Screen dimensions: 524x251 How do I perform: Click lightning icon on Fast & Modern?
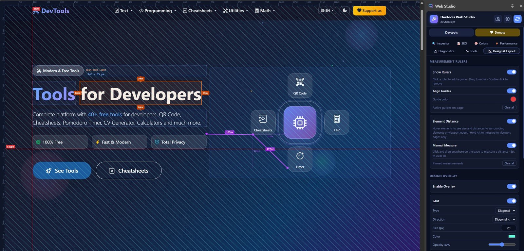point(98,142)
